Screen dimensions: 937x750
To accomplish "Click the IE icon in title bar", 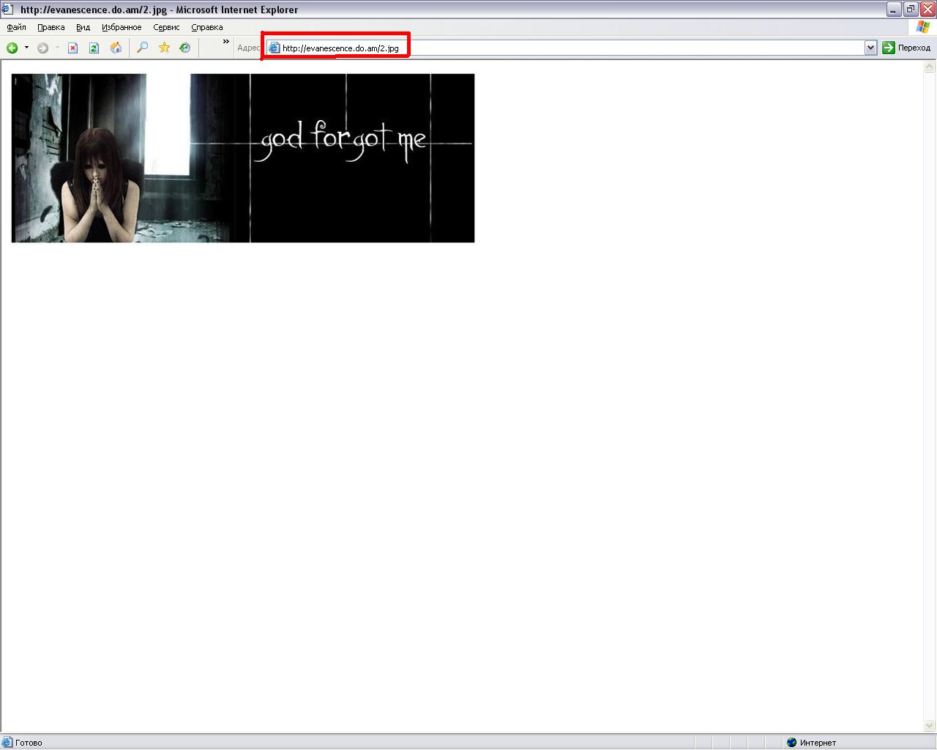I will (x=7, y=10).
